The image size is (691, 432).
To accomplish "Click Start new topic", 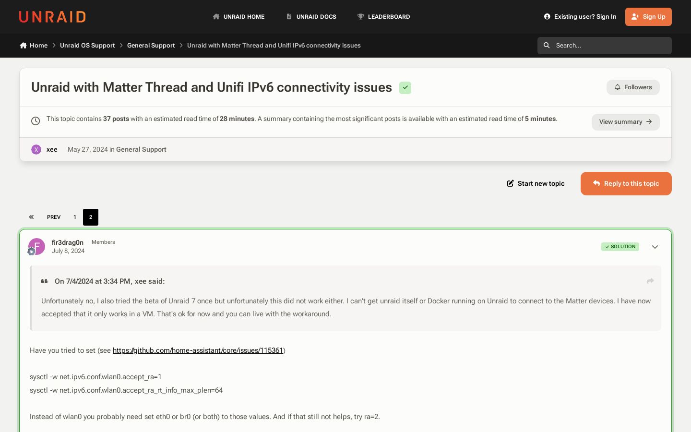I will [536, 184].
